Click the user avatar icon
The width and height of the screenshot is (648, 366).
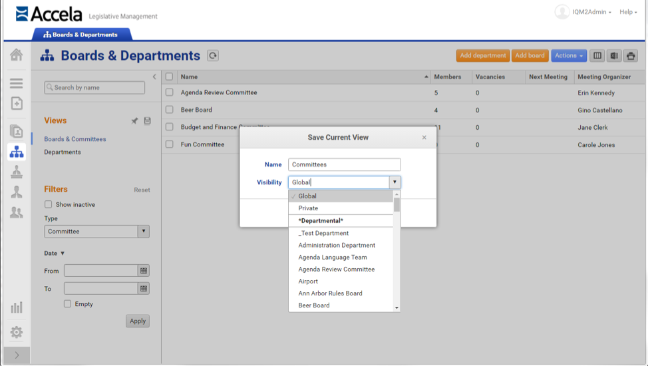(562, 11)
